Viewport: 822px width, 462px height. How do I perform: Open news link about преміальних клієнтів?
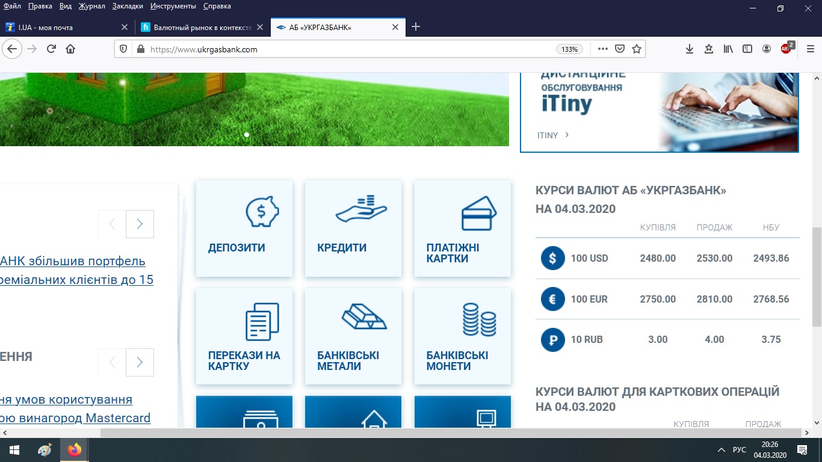[76, 271]
